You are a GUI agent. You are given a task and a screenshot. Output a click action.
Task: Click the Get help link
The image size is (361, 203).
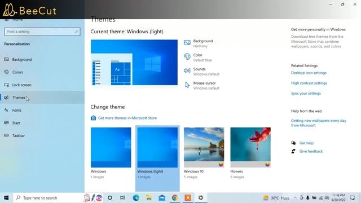[306, 143]
